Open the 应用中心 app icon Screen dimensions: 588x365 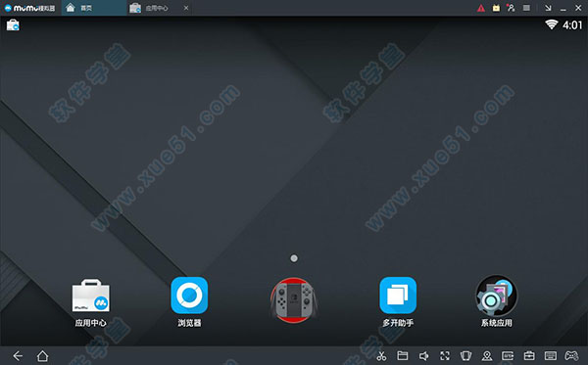[91, 296]
